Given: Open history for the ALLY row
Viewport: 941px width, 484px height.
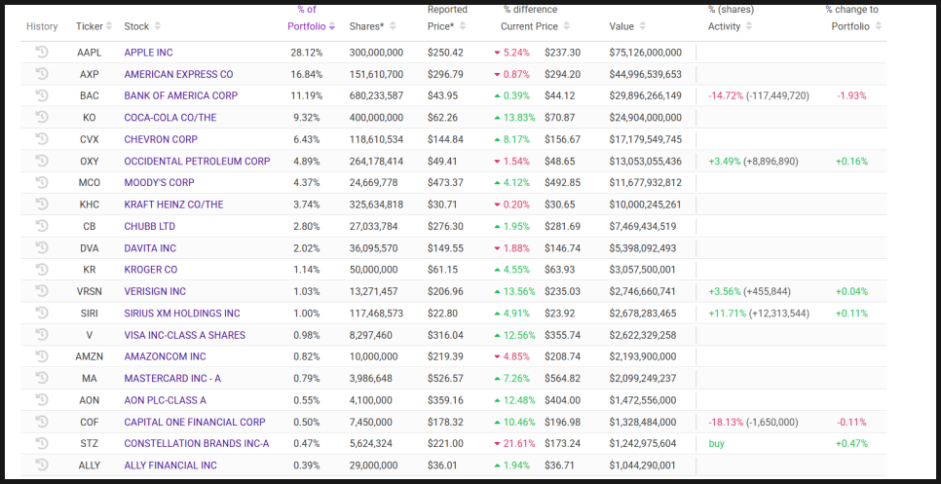Looking at the screenshot, I should pyautogui.click(x=42, y=465).
